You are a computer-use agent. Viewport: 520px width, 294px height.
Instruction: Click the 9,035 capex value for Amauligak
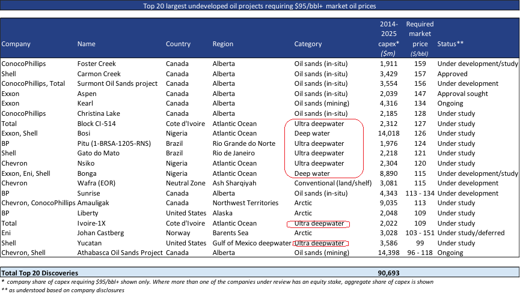coord(389,203)
